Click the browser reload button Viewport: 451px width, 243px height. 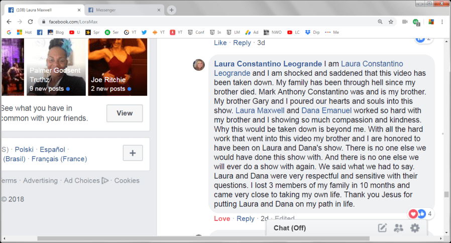pos(31,22)
